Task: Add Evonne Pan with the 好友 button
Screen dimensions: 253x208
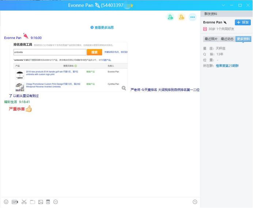Action: click(x=243, y=22)
